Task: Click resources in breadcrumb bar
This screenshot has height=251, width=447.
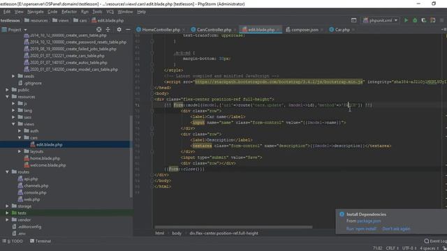Action: click(36, 20)
